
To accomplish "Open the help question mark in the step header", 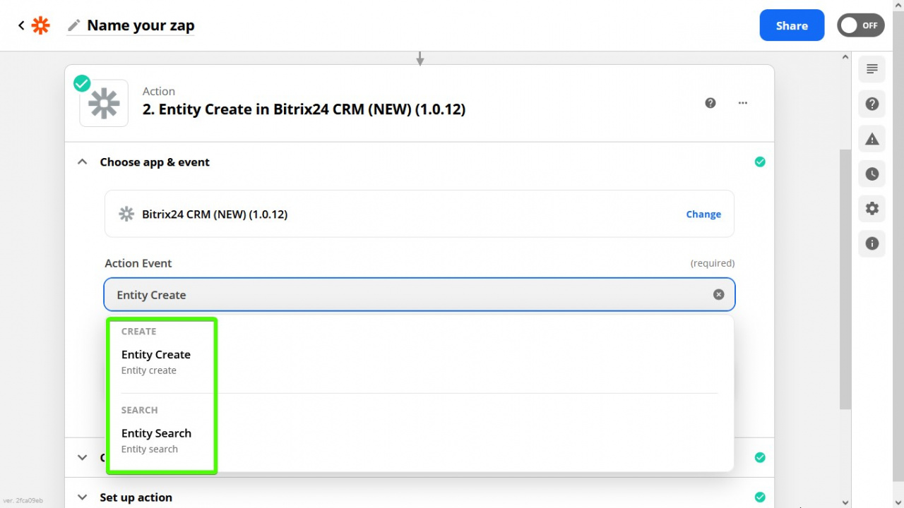I will pyautogui.click(x=710, y=103).
